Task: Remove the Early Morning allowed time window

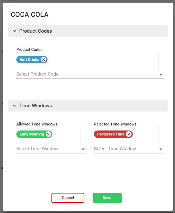Action: point(48,134)
